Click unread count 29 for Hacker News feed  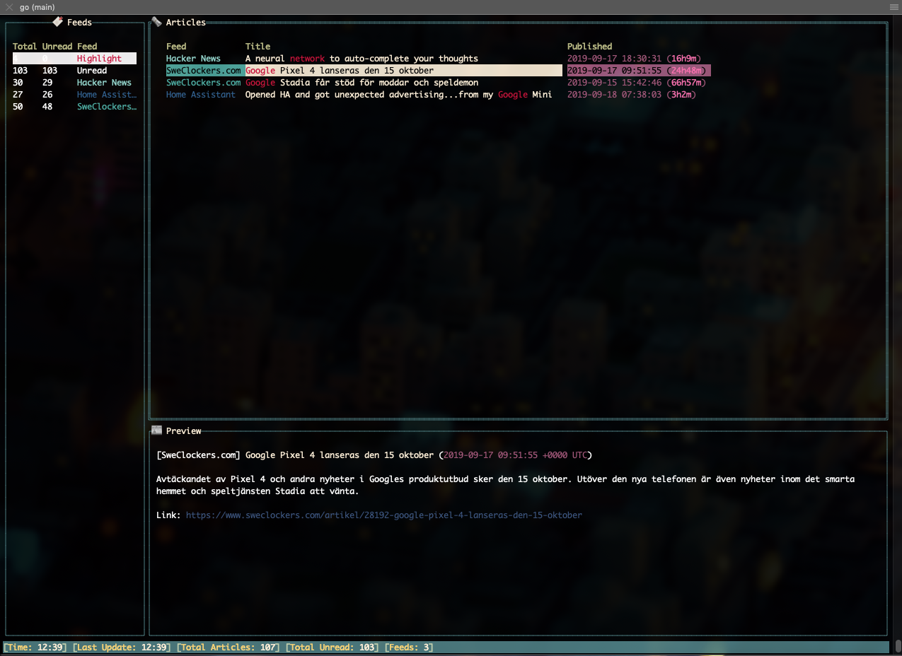click(x=47, y=83)
